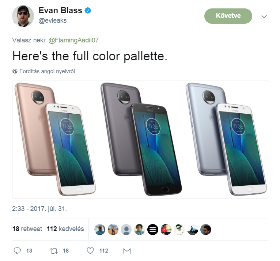
Task: Retweet this tweet using the retweet icon
Action: coord(54,251)
